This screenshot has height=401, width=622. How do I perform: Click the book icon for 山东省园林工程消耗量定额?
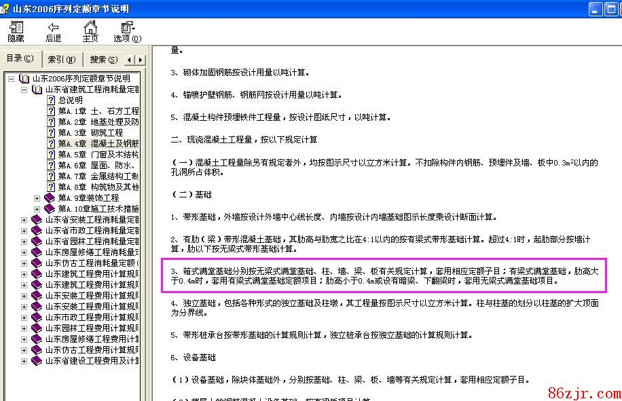coord(37,242)
